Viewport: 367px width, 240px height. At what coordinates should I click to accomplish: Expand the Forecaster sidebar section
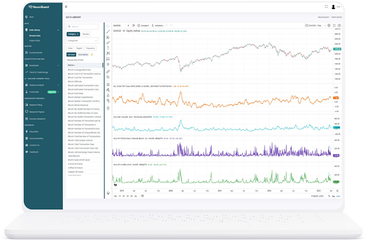[58, 92]
